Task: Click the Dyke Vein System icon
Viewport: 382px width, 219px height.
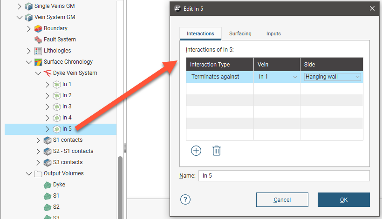Action: pyautogui.click(x=48, y=73)
